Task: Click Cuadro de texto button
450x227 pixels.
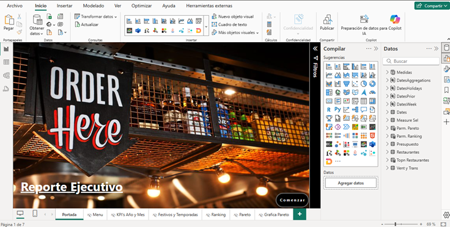Action: tap(229, 24)
